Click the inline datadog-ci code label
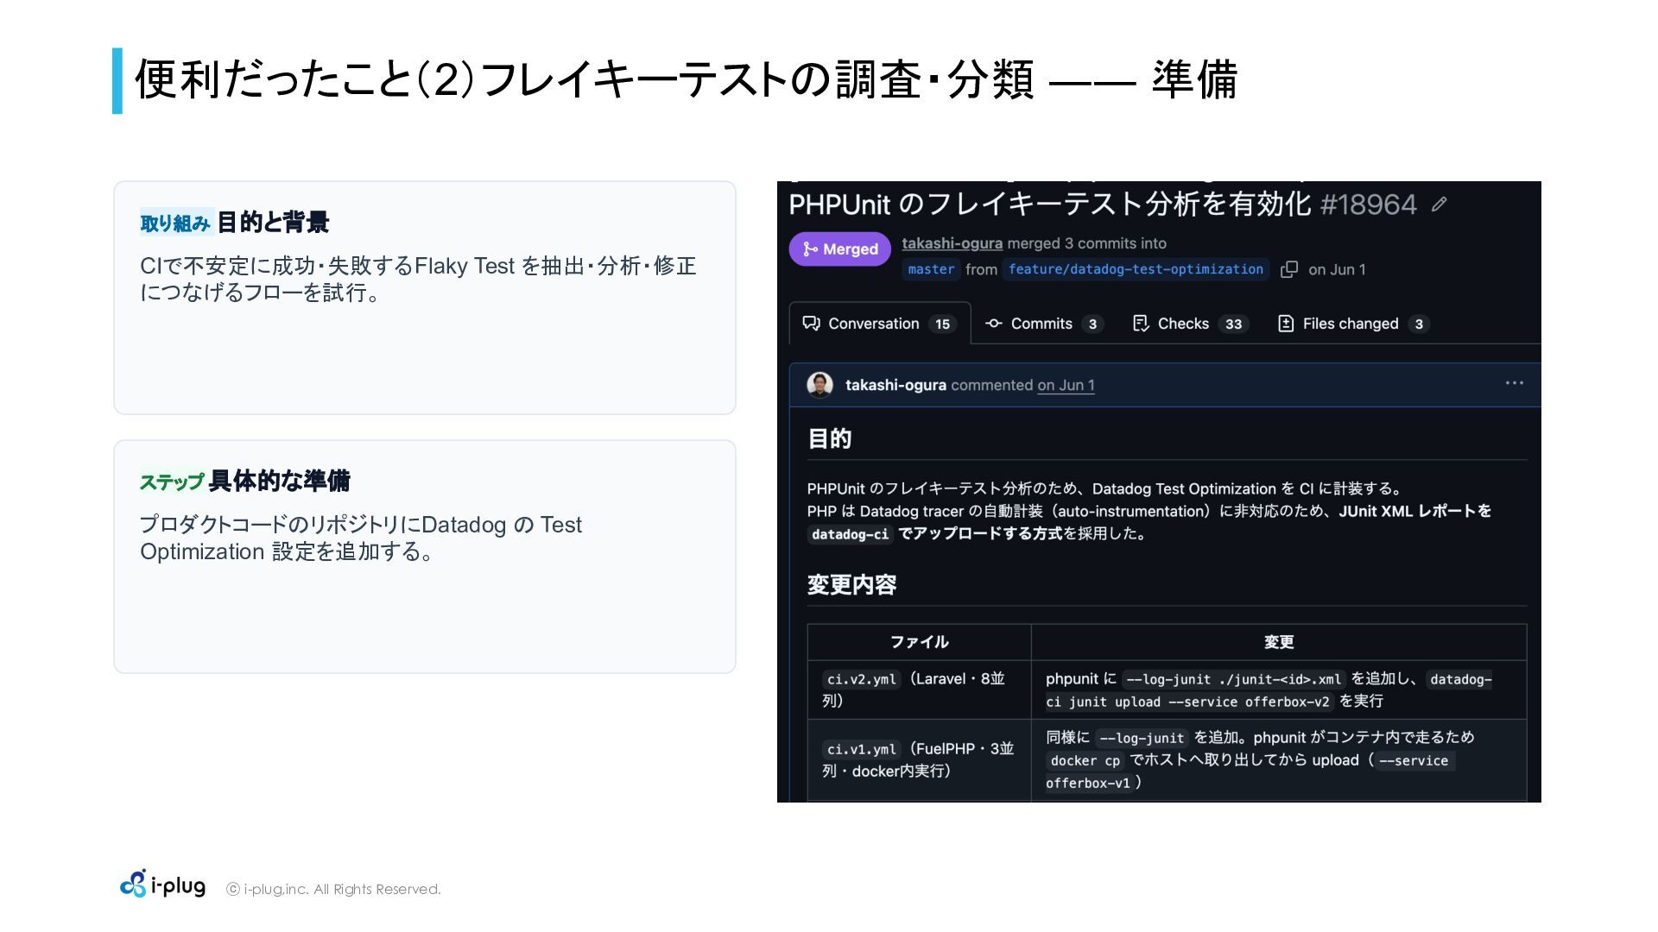Image resolution: width=1658 pixels, height=932 pixels. [850, 534]
